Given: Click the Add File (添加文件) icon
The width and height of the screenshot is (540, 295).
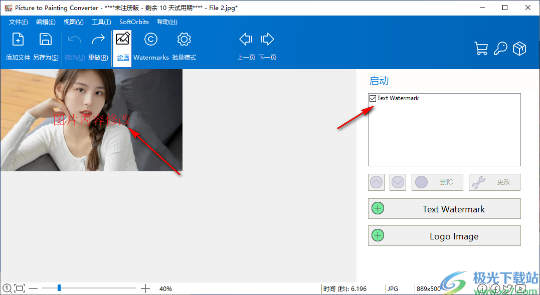Looking at the screenshot, I should point(18,40).
